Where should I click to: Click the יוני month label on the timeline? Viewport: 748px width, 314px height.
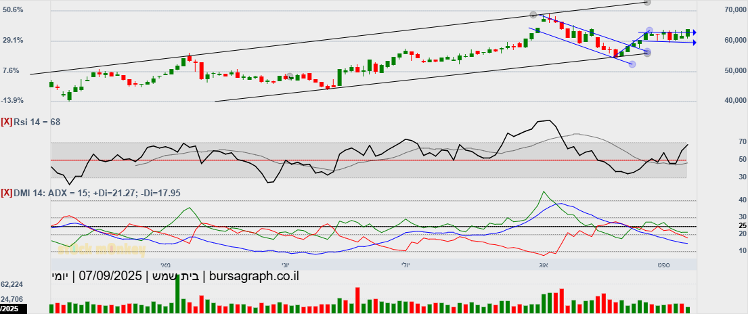click(284, 264)
